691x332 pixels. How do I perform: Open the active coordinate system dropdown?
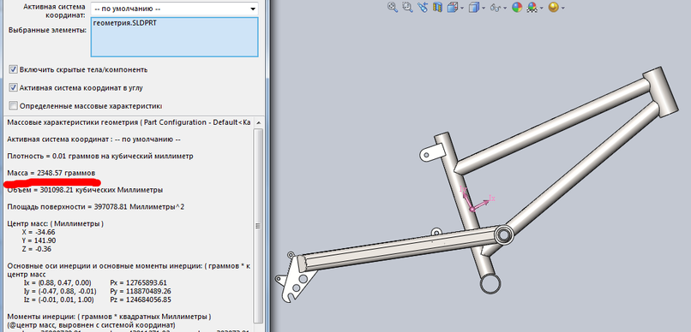point(174,9)
